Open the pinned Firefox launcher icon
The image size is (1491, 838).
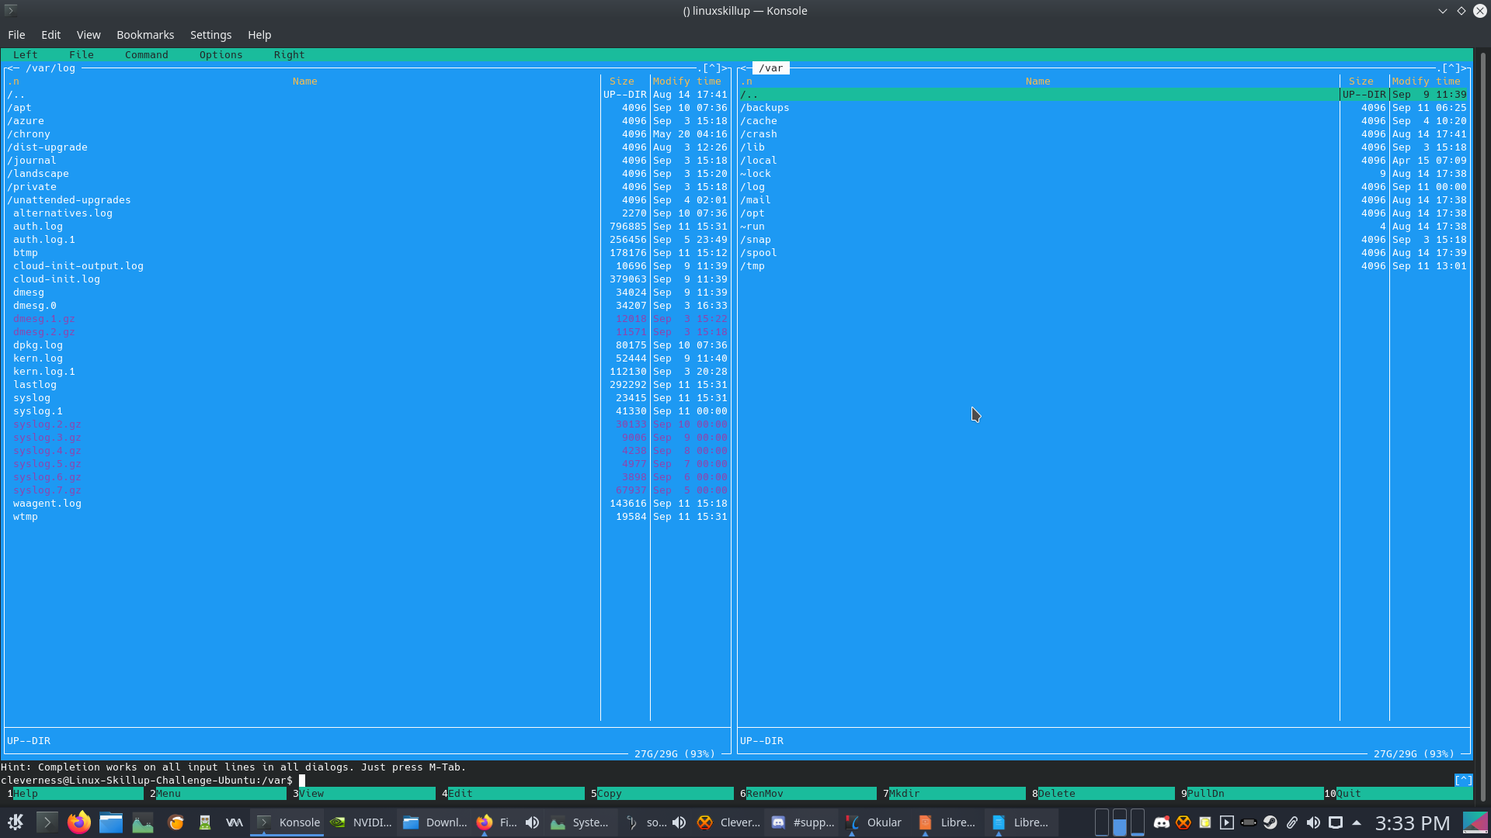point(78,822)
